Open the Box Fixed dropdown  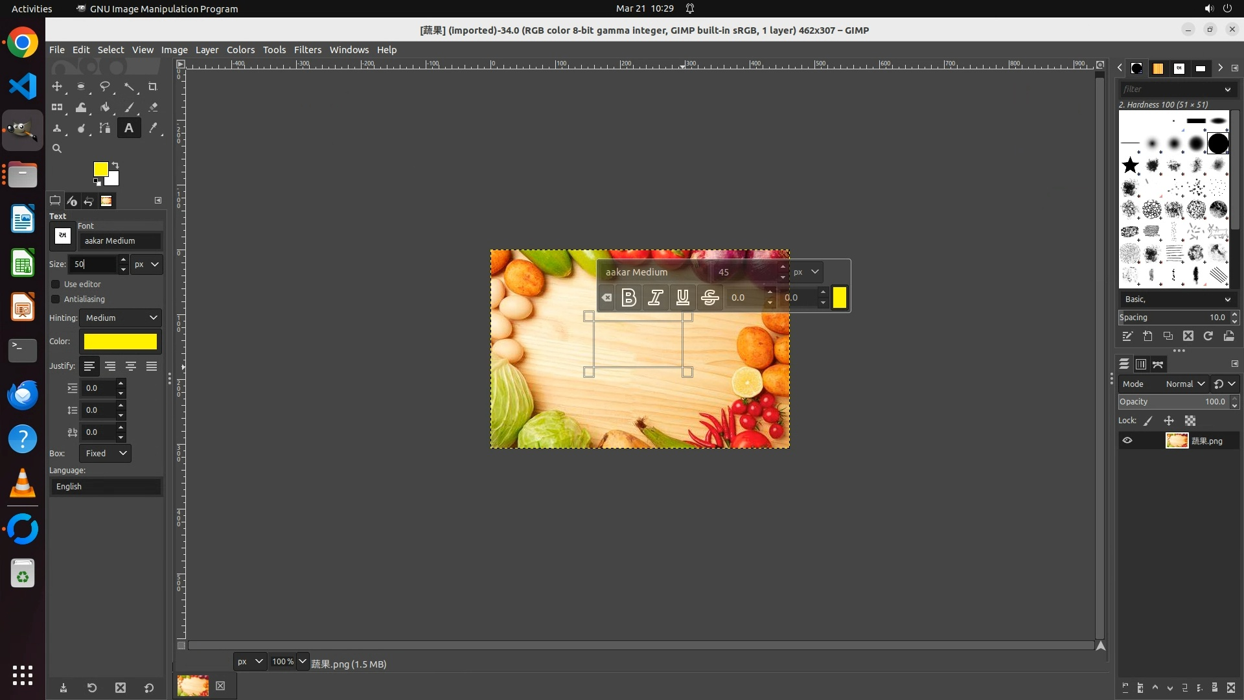pos(105,454)
